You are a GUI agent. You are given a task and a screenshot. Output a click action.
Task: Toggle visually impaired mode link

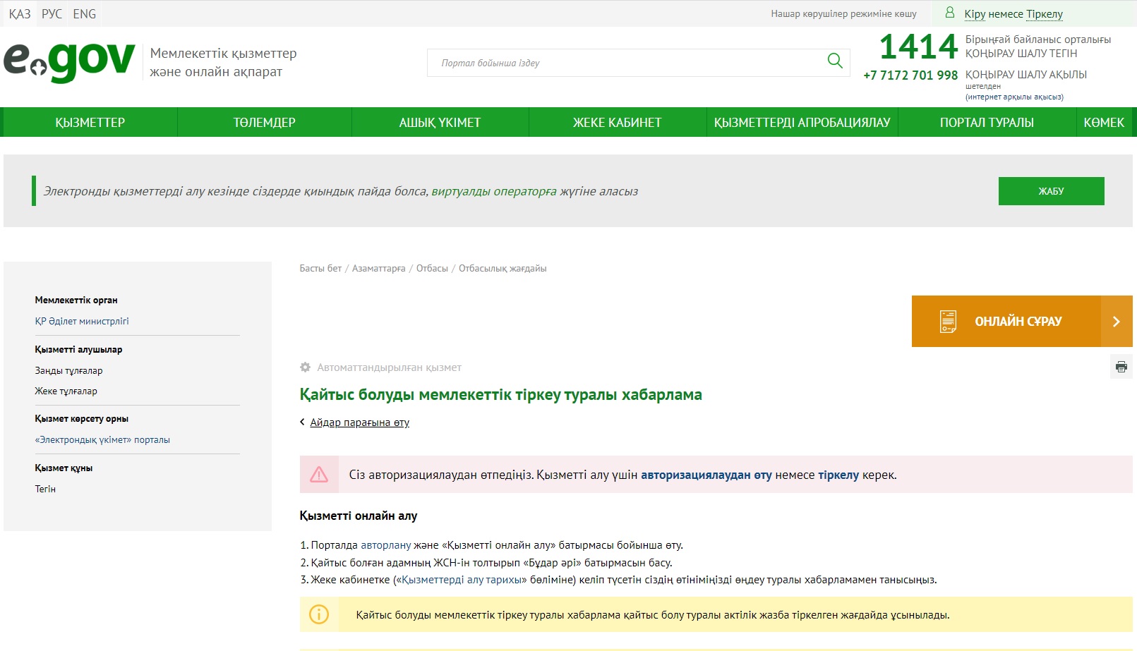(843, 14)
